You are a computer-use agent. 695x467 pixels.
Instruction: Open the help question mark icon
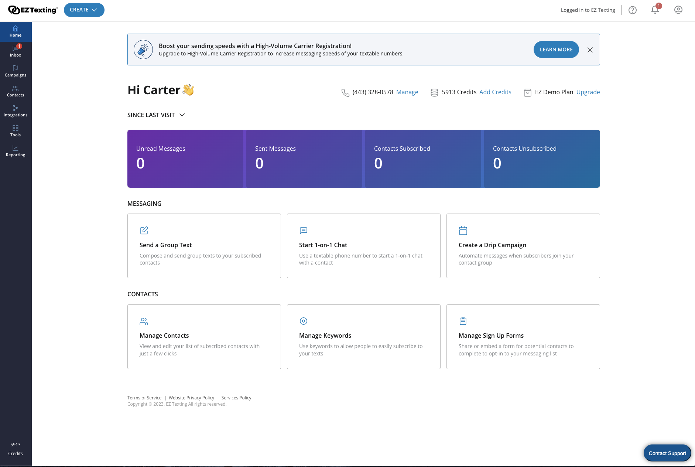(x=633, y=10)
